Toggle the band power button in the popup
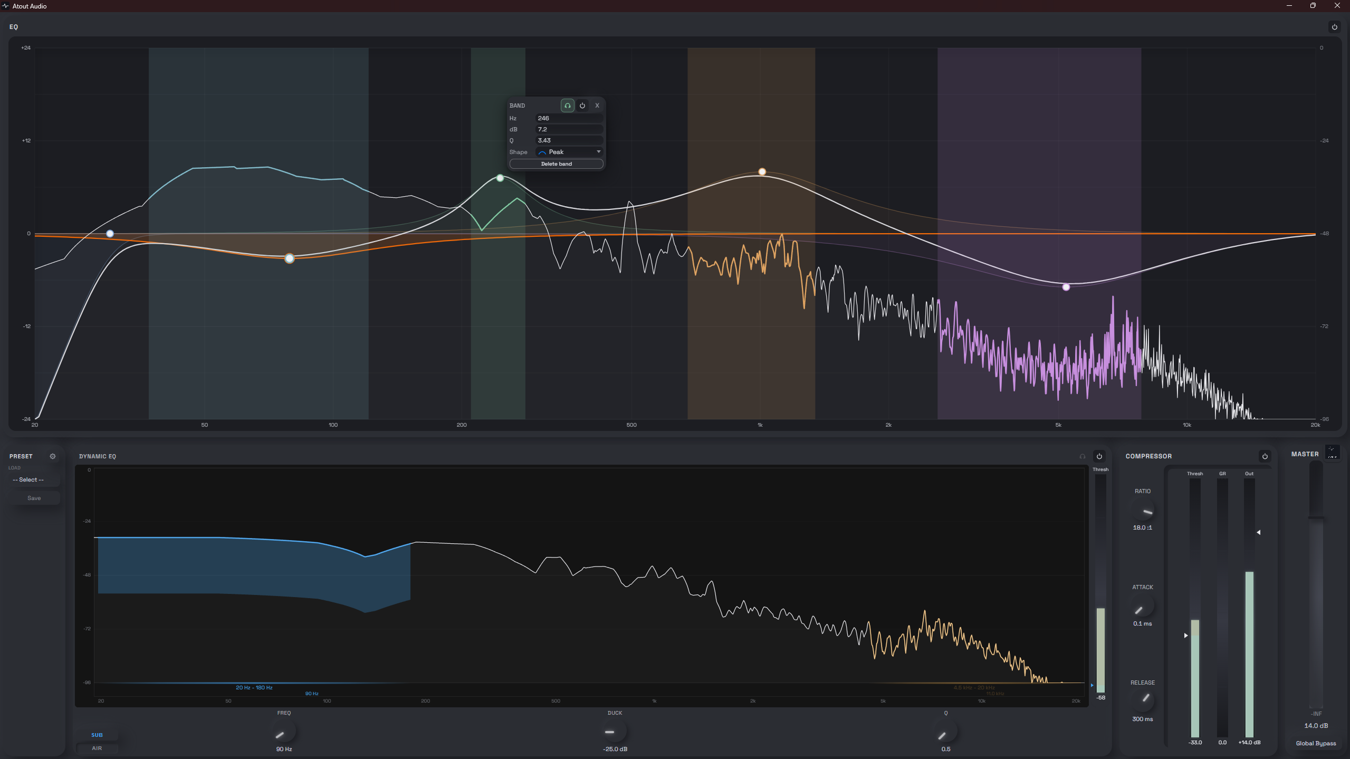This screenshot has height=759, width=1350. coord(582,105)
